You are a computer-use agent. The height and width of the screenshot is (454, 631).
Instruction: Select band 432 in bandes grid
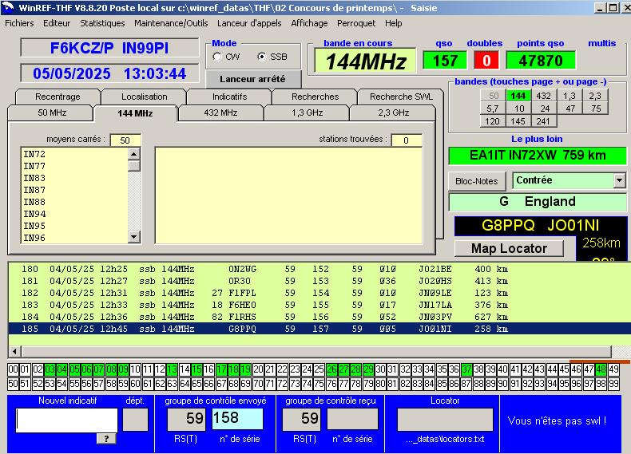[543, 96]
